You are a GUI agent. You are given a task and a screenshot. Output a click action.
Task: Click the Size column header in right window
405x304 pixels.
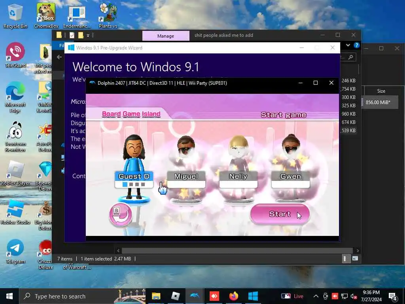point(381,91)
